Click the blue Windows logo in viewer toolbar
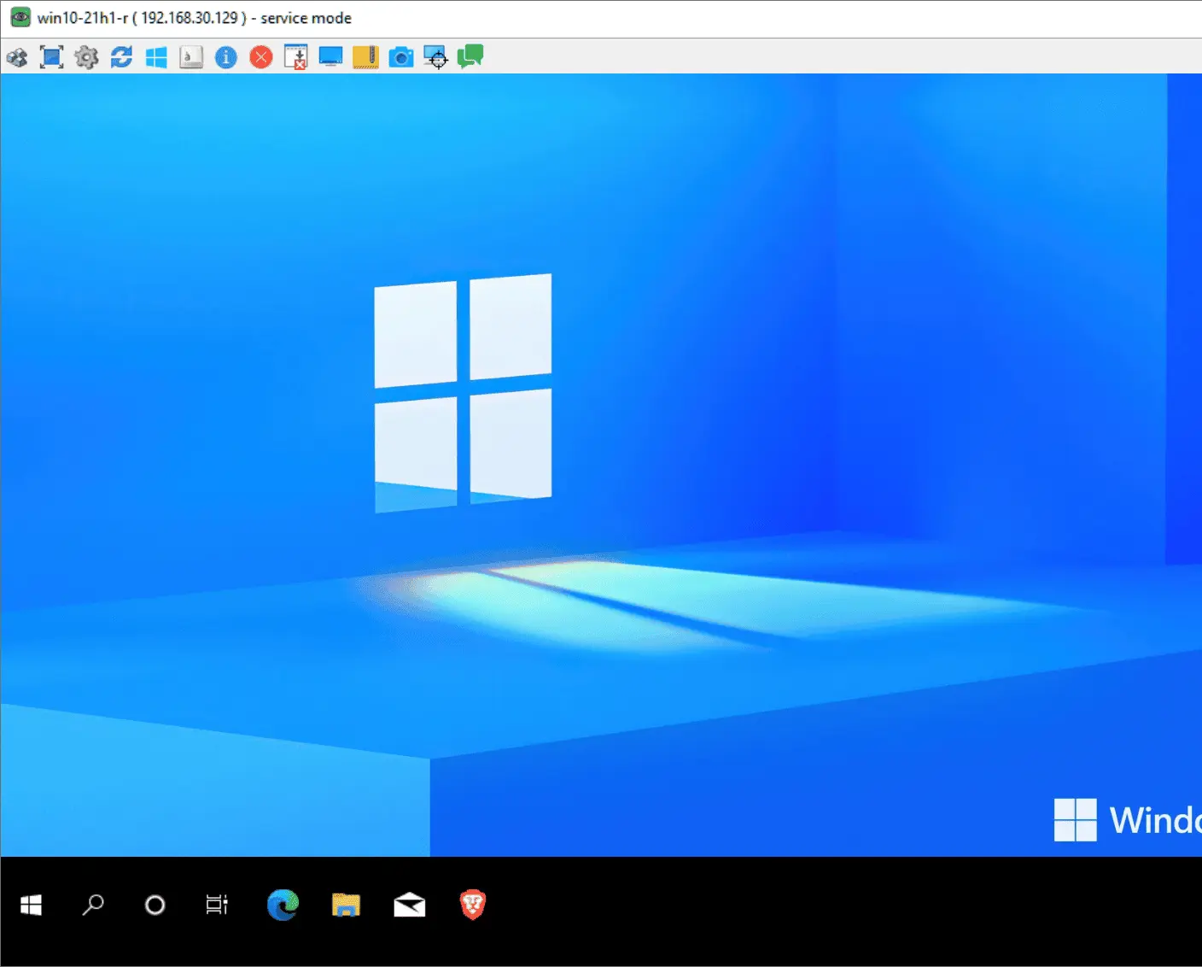Viewport: 1202px width, 967px height. [x=156, y=57]
